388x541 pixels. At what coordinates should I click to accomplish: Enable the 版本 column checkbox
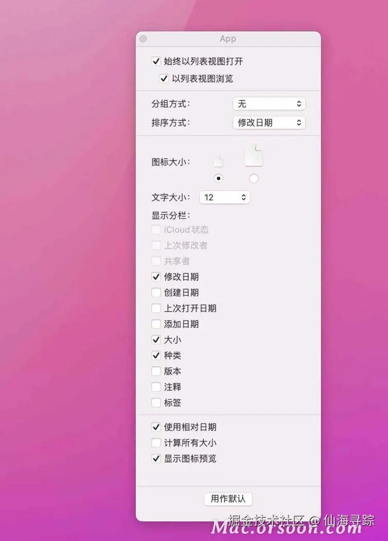156,371
